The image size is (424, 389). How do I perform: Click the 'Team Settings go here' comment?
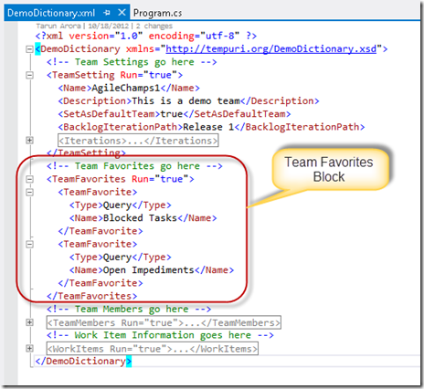(132, 62)
